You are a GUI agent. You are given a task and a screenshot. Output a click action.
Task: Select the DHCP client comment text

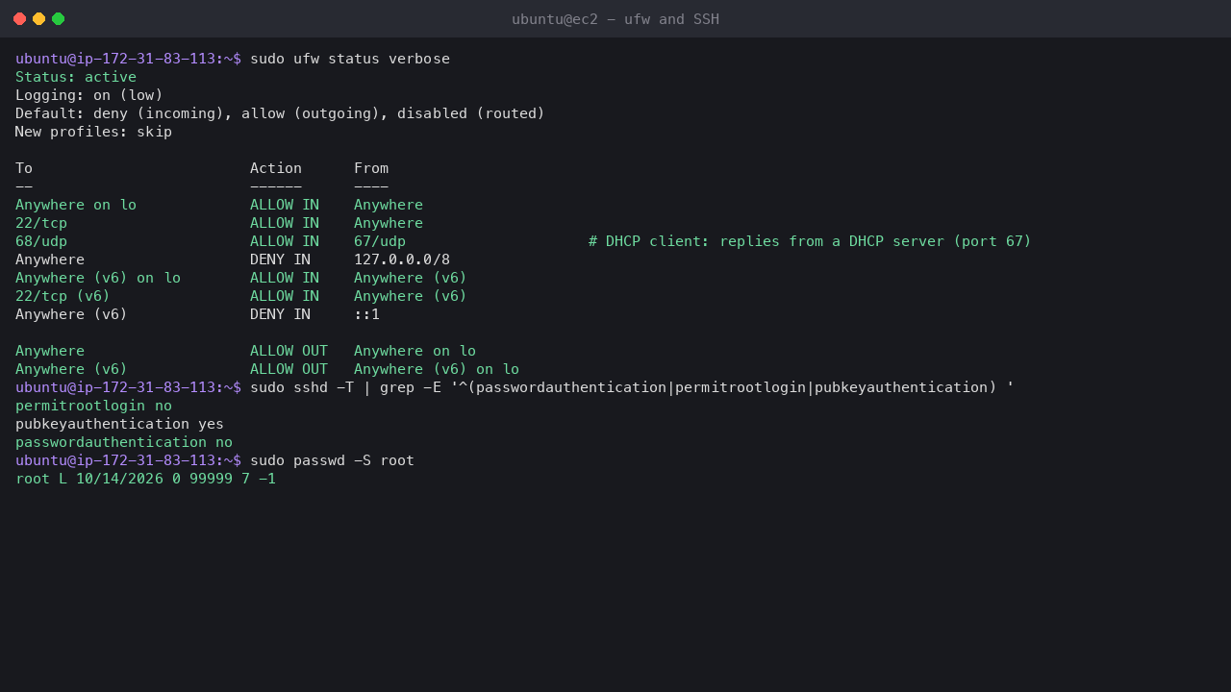[810, 241]
